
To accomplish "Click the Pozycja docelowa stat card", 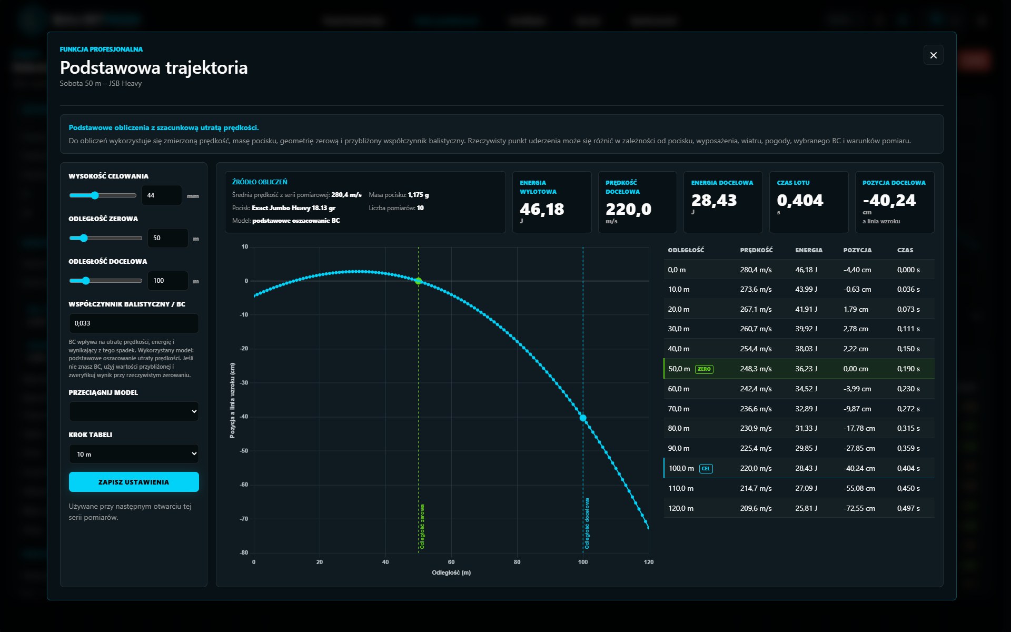I will point(895,202).
